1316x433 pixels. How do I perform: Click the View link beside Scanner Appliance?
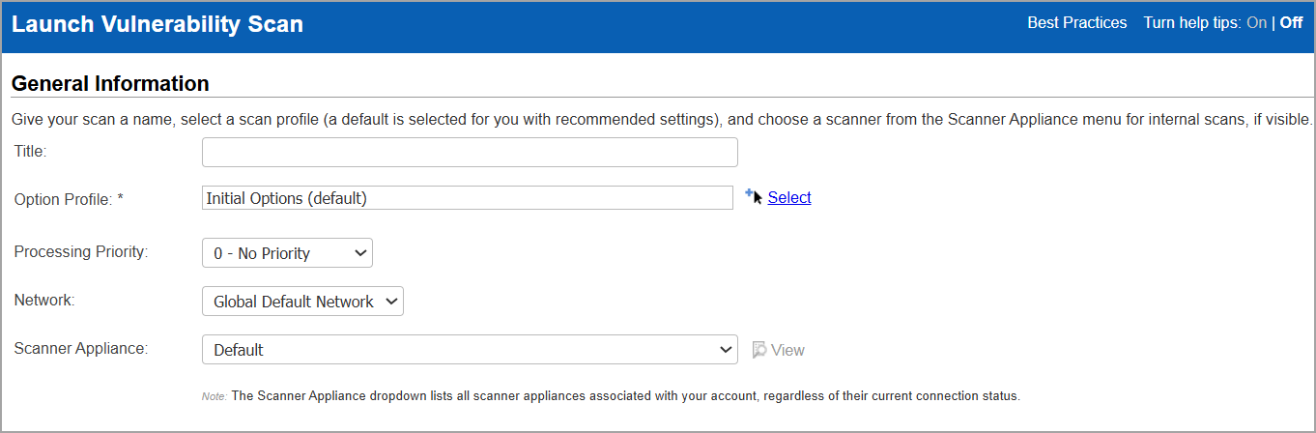tap(787, 350)
